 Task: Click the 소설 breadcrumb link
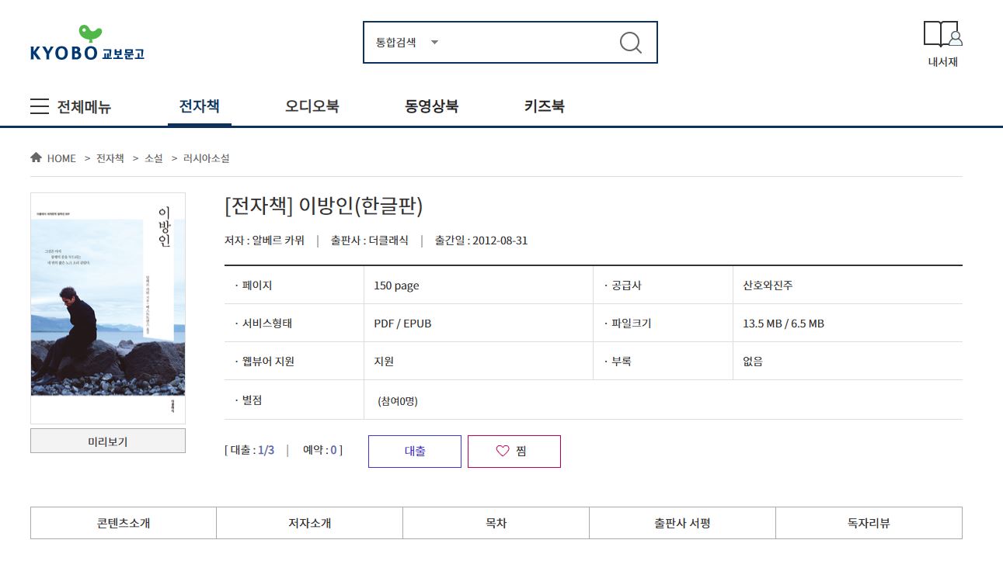click(x=154, y=158)
